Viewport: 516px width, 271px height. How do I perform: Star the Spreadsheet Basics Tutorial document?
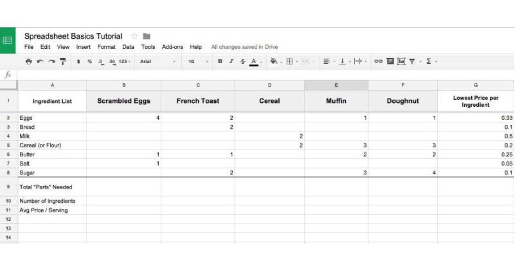[134, 36]
